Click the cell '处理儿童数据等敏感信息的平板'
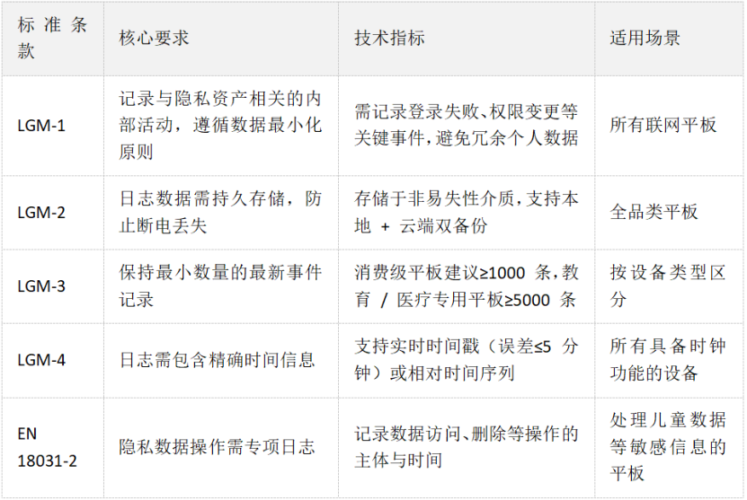This screenshot has height=500, width=747. [670, 447]
